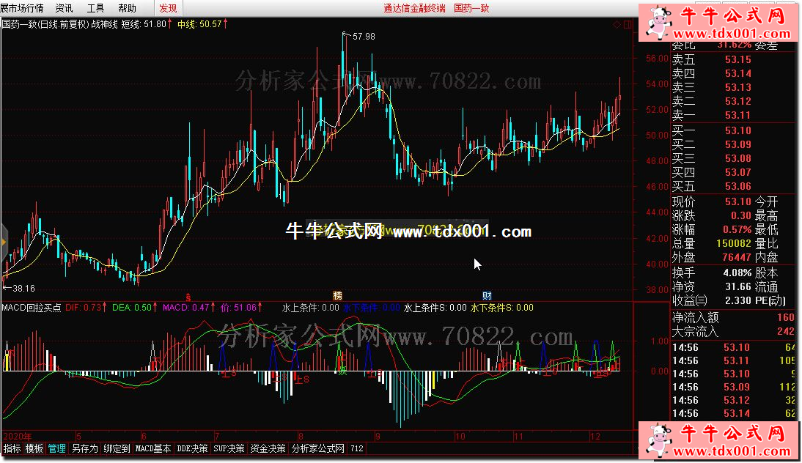Click the 2020年 marker on time axis
This screenshot has width=802, height=463.
pyautogui.click(x=18, y=436)
